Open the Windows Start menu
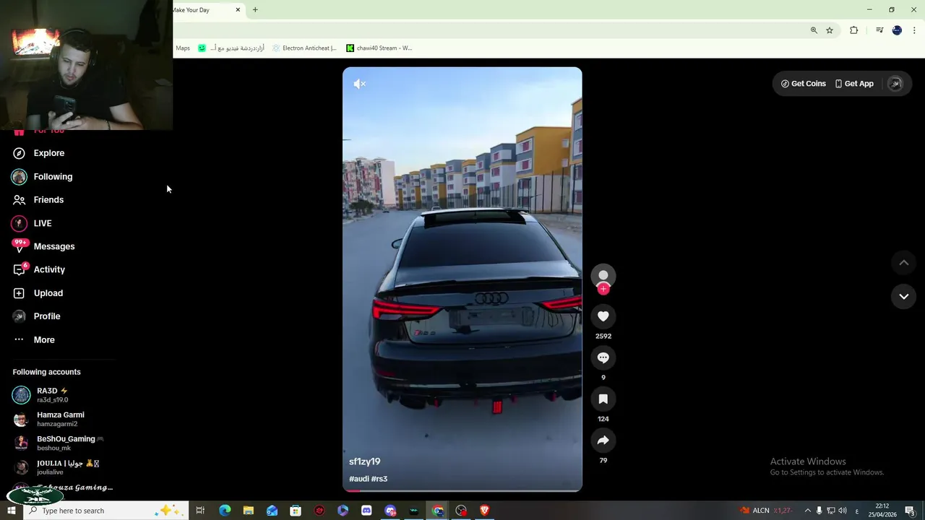Screen dimensions: 925x520 pyautogui.click(x=11, y=511)
